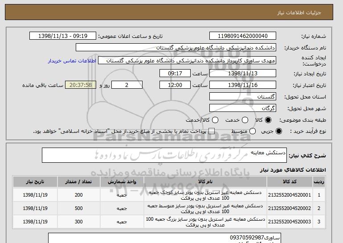Click the remaining days field showing 2

coord(127,85)
